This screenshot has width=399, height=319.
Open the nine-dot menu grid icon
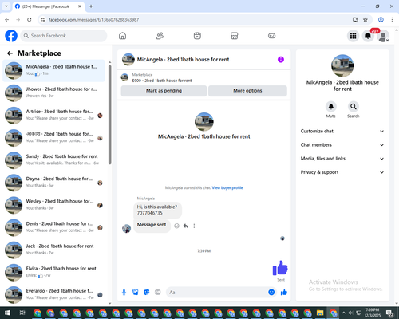coord(353,36)
